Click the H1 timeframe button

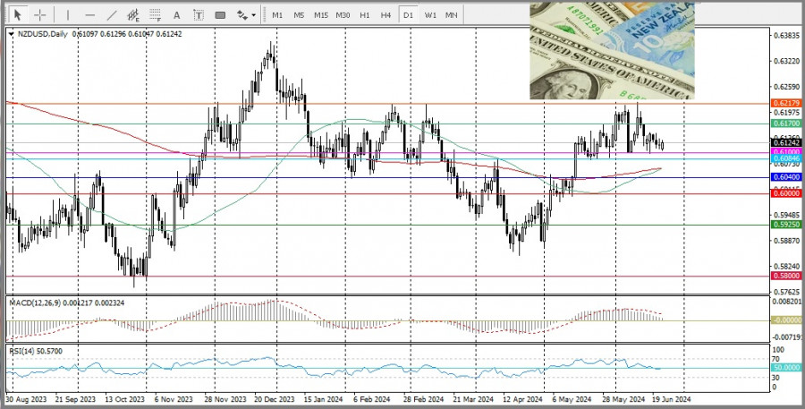365,14
